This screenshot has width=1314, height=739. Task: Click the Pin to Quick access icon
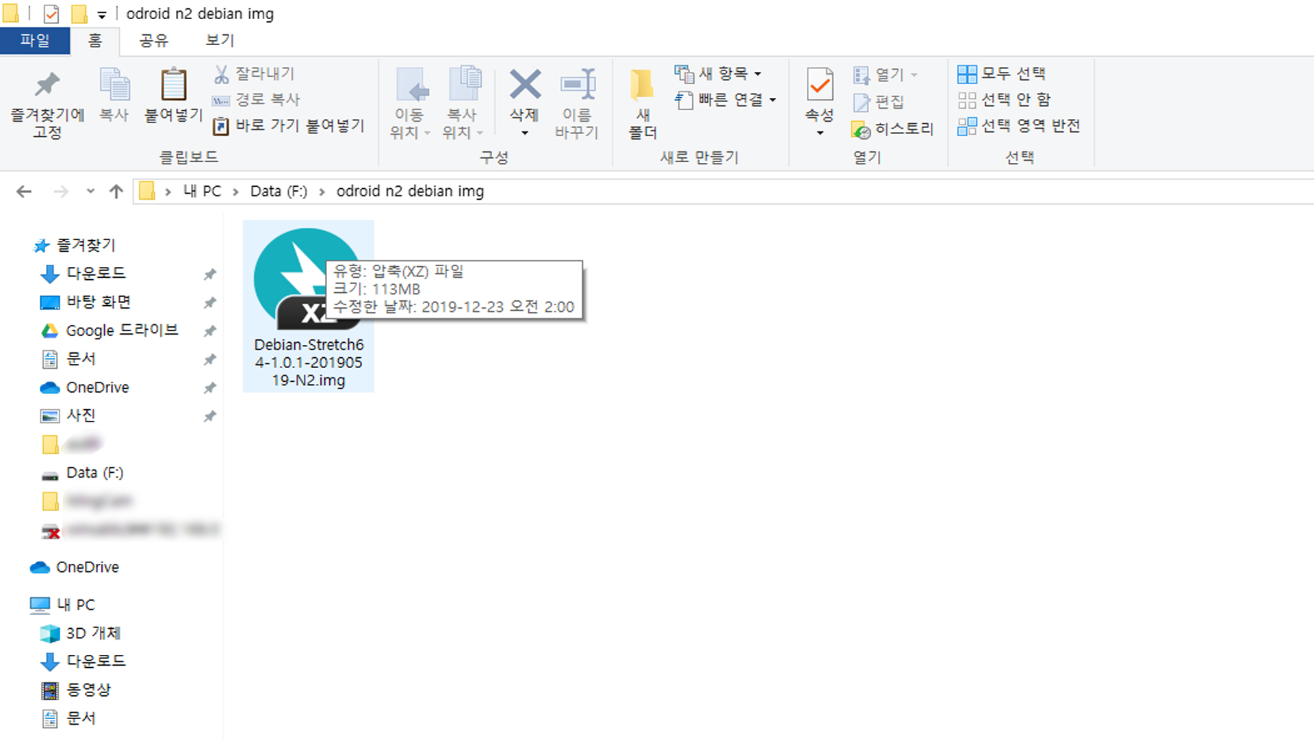[47, 86]
